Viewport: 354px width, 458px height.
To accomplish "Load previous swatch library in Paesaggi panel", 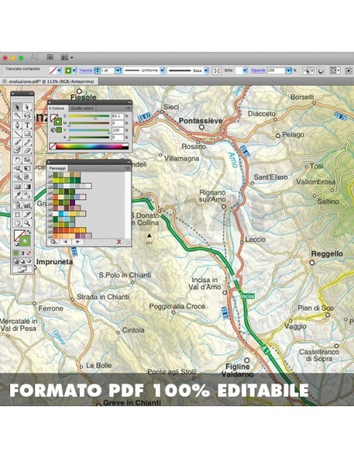I will tap(66, 242).
